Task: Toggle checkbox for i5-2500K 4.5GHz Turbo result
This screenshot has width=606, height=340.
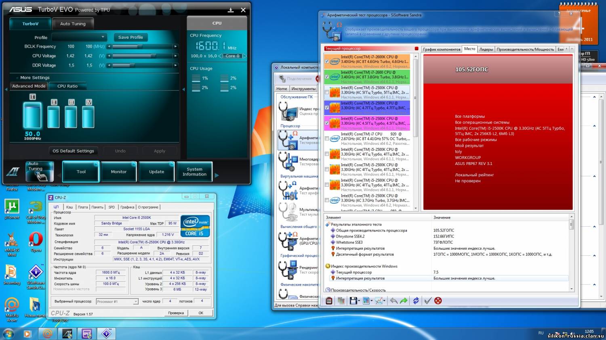Action: pyautogui.click(x=327, y=123)
